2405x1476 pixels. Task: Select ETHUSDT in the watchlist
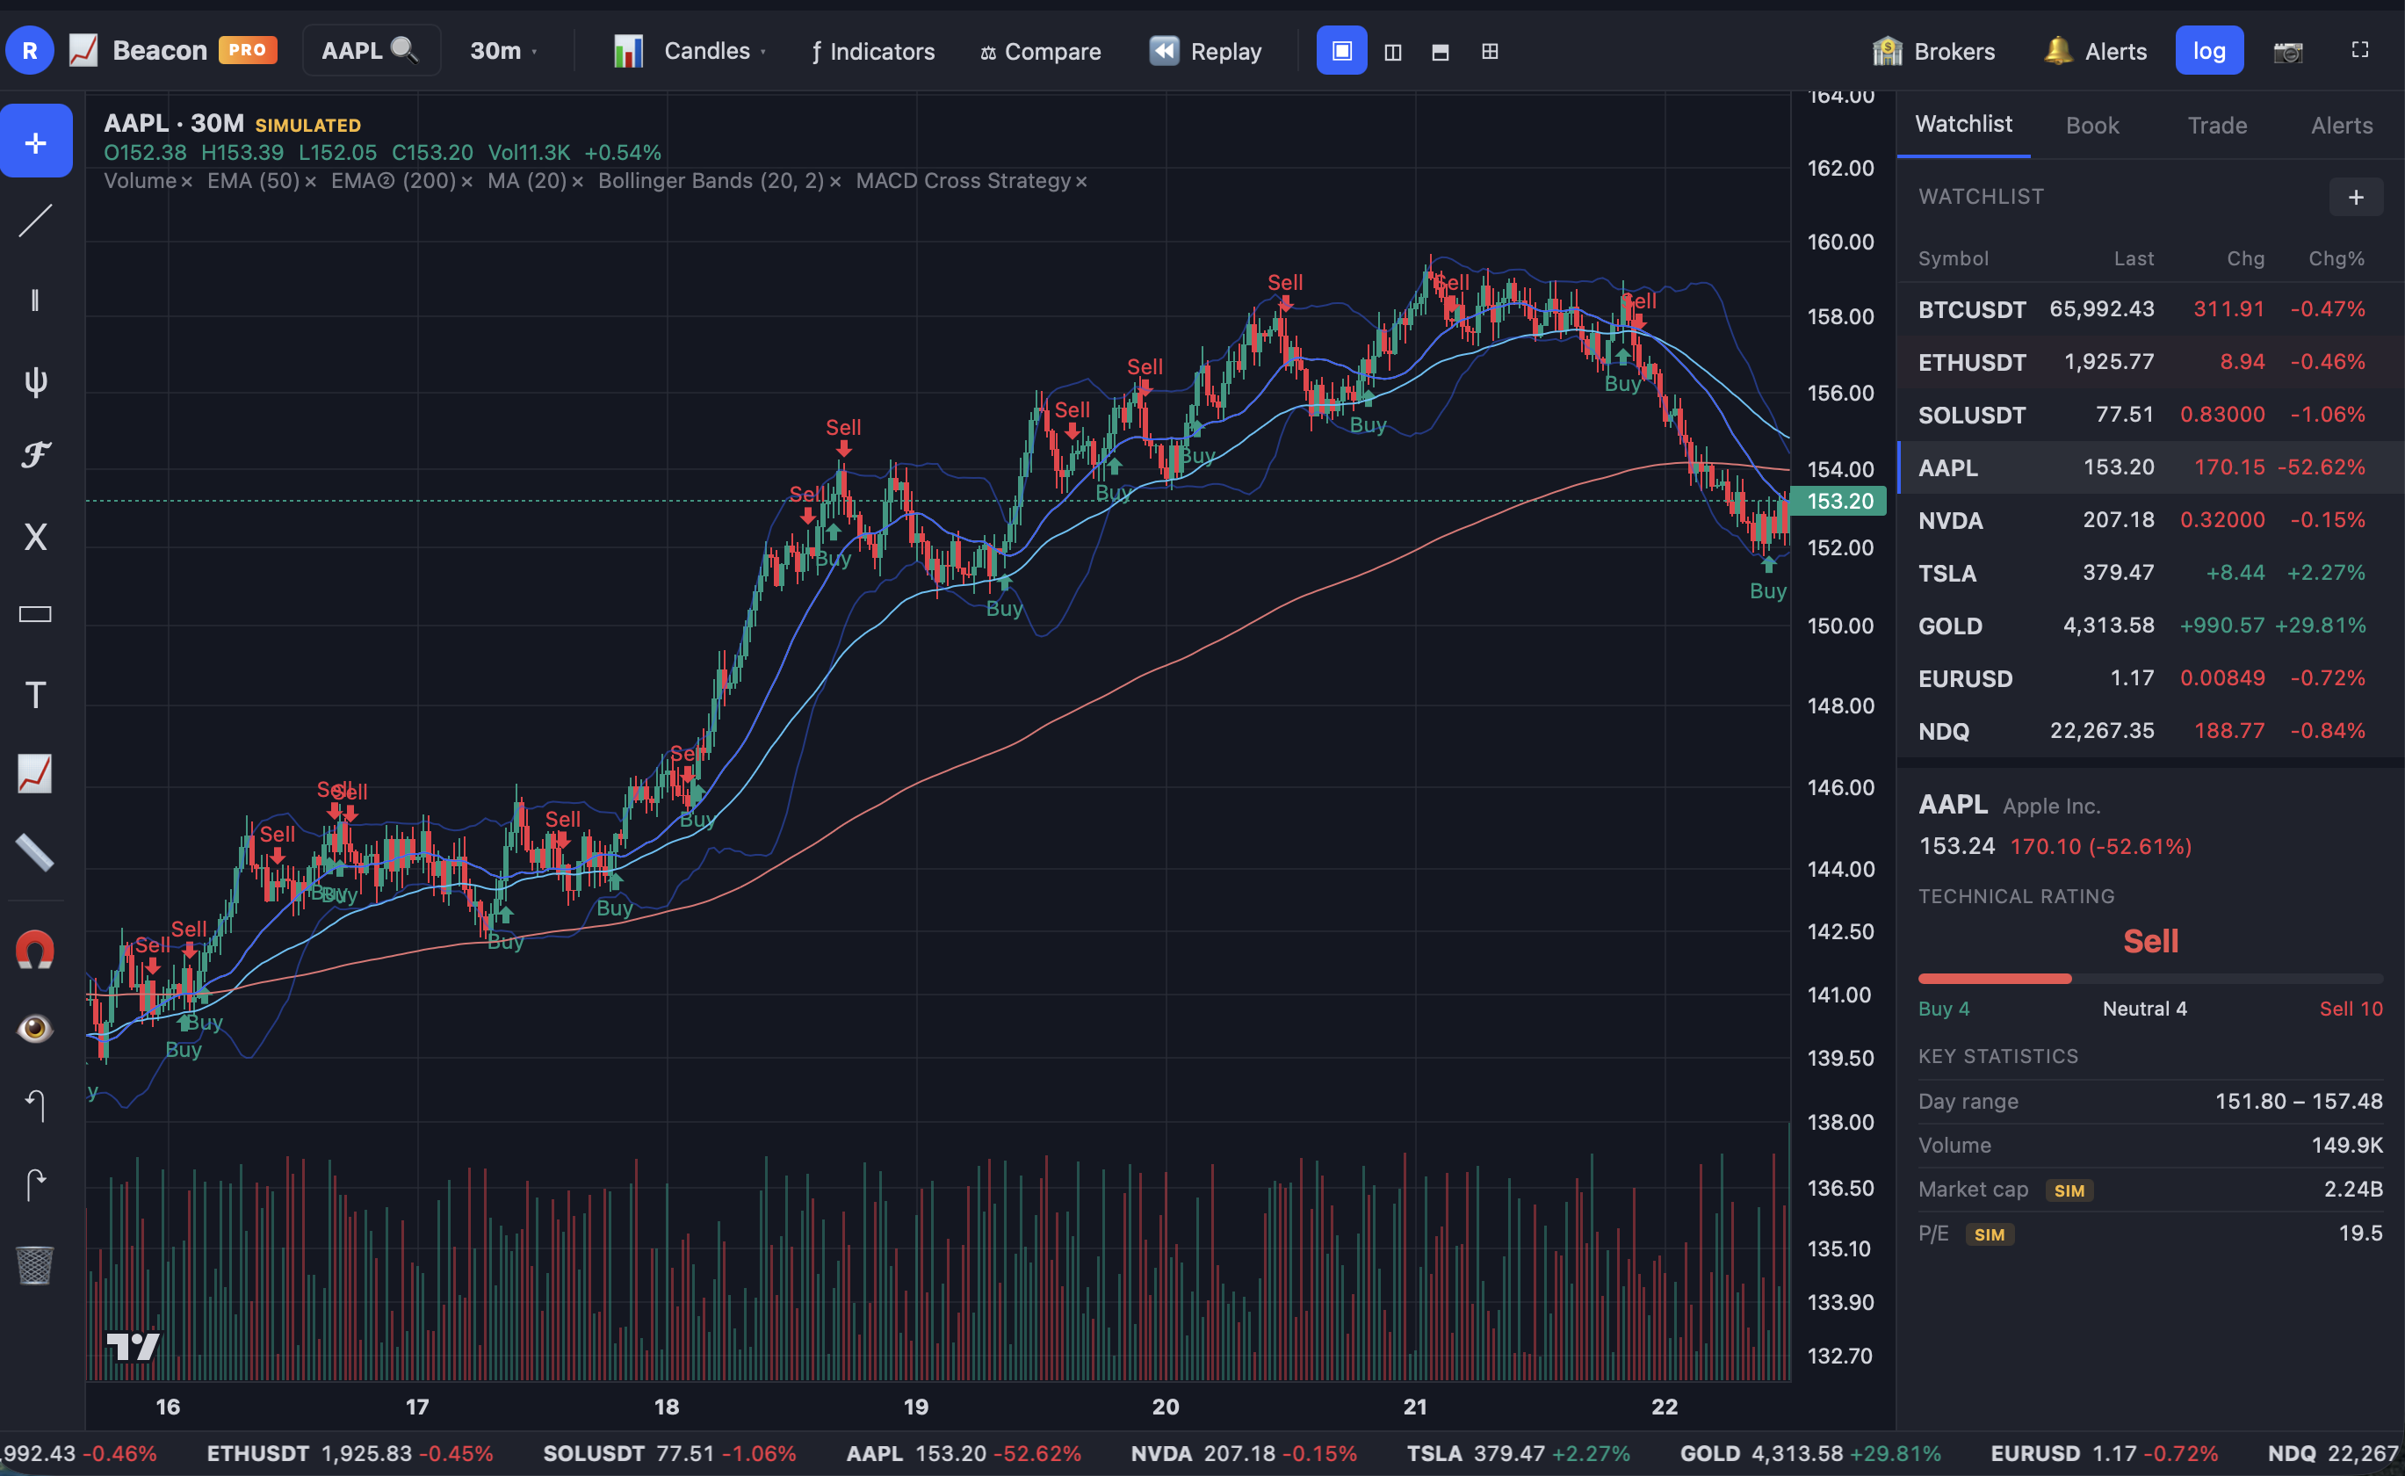pos(2150,362)
